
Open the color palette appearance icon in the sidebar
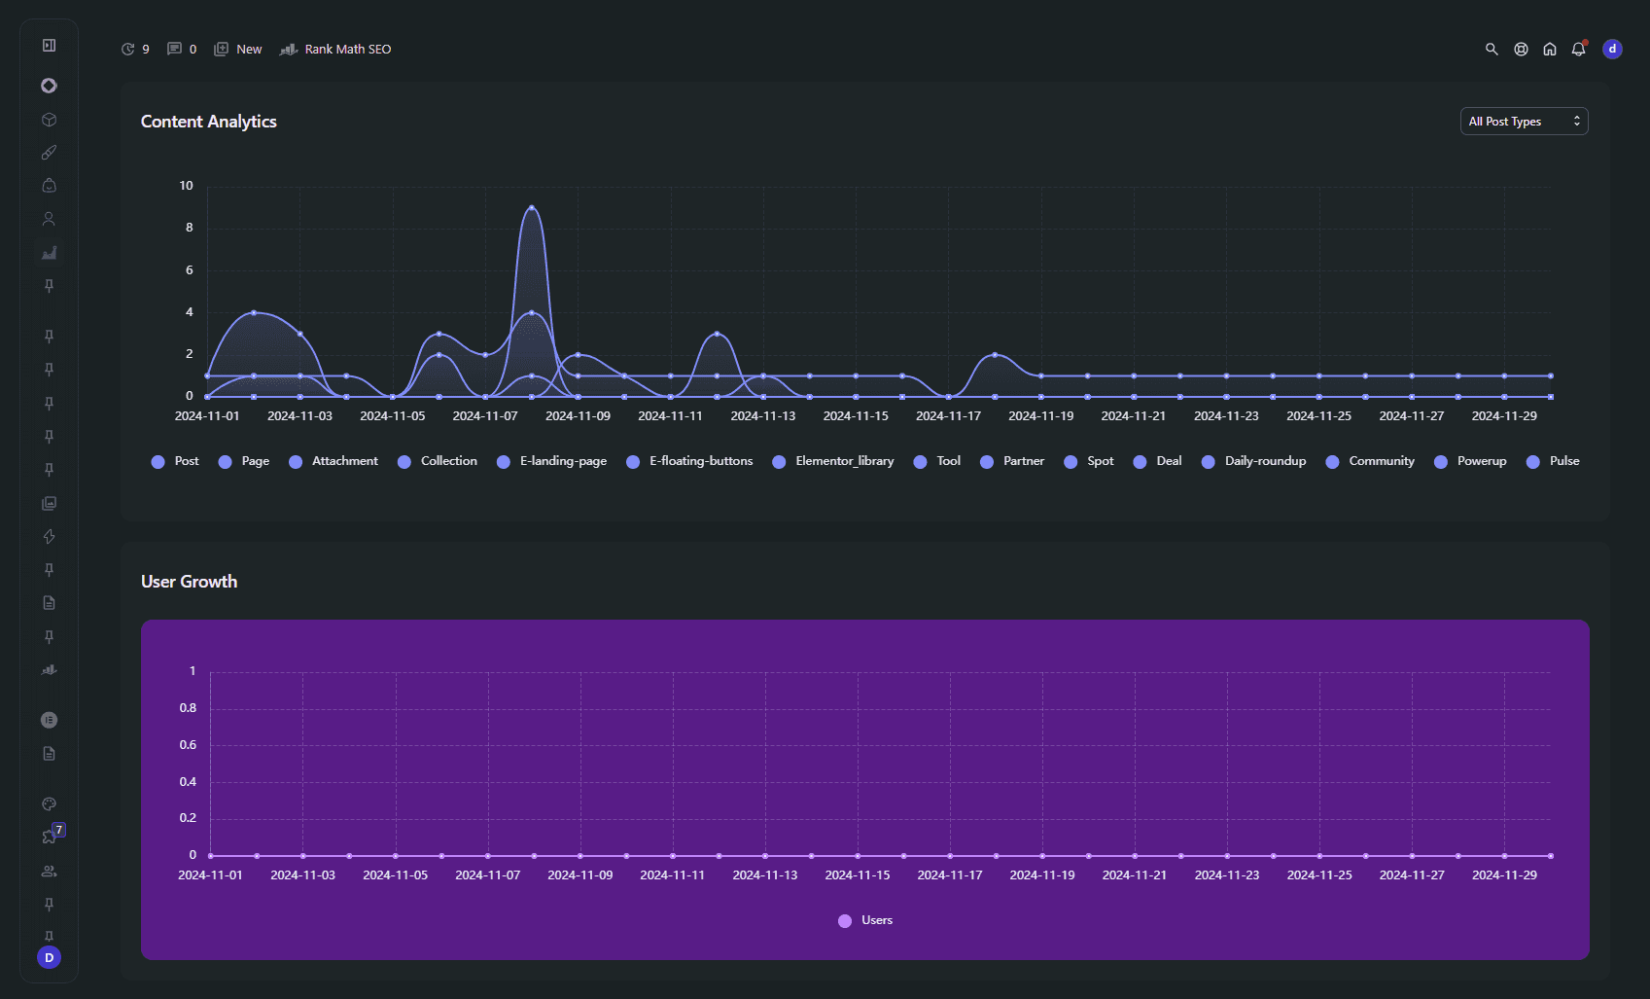pyautogui.click(x=49, y=803)
